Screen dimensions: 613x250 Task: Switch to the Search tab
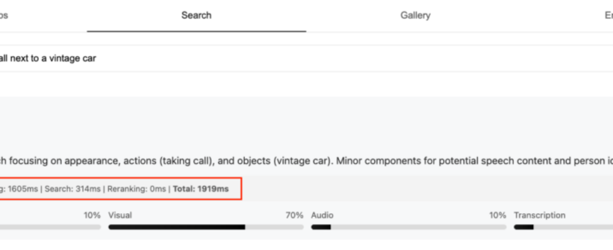(196, 16)
